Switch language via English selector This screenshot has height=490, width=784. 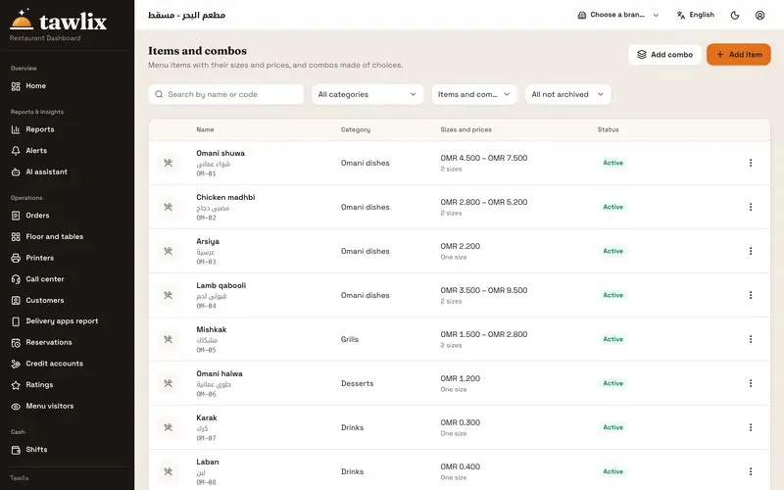(696, 15)
